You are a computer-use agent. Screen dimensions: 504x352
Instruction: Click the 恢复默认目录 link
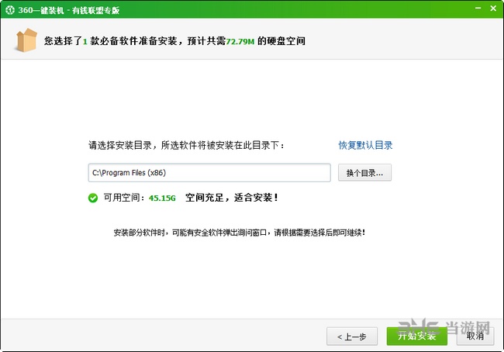pyautogui.click(x=365, y=145)
